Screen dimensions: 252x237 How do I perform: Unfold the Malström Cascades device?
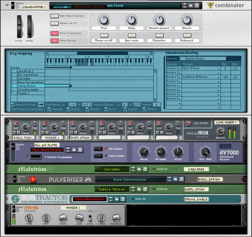pos(7,169)
